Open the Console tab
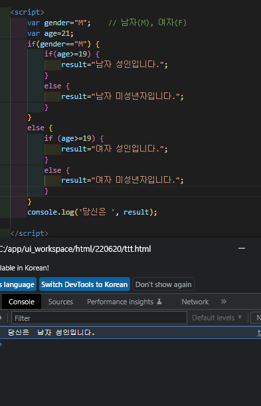Viewport: 261px width, 406px height. 21,302
